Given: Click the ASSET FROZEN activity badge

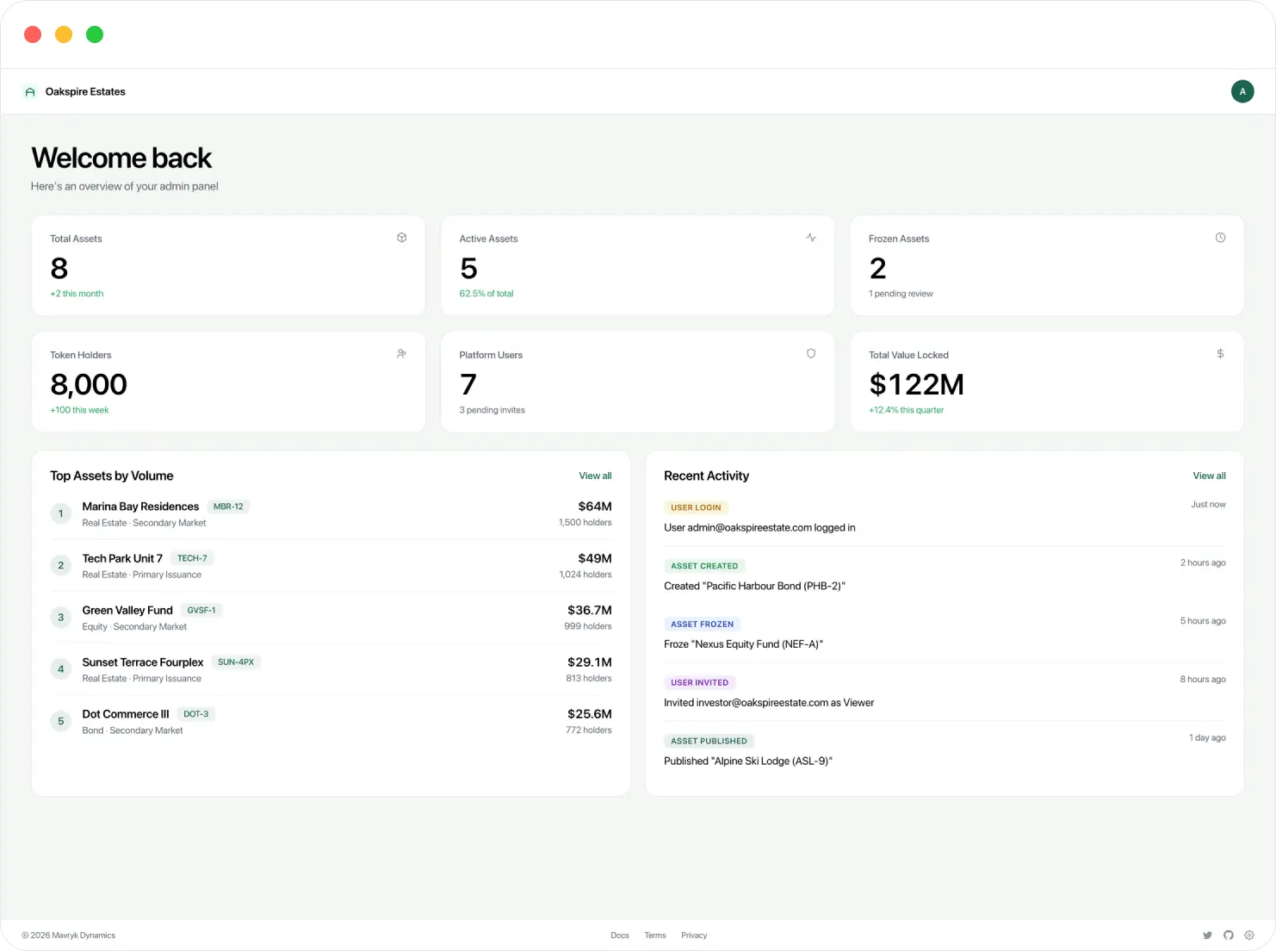Looking at the screenshot, I should (x=703, y=625).
